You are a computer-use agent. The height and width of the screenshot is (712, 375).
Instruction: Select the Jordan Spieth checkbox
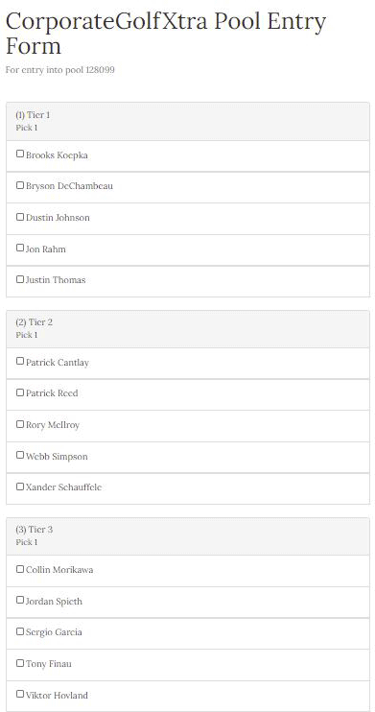tap(20, 601)
